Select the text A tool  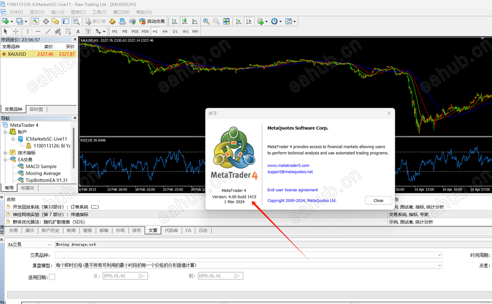click(78, 31)
